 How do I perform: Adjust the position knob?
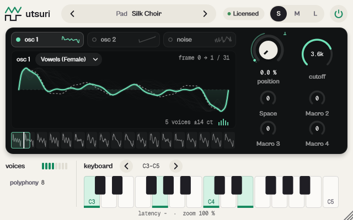[268, 50]
